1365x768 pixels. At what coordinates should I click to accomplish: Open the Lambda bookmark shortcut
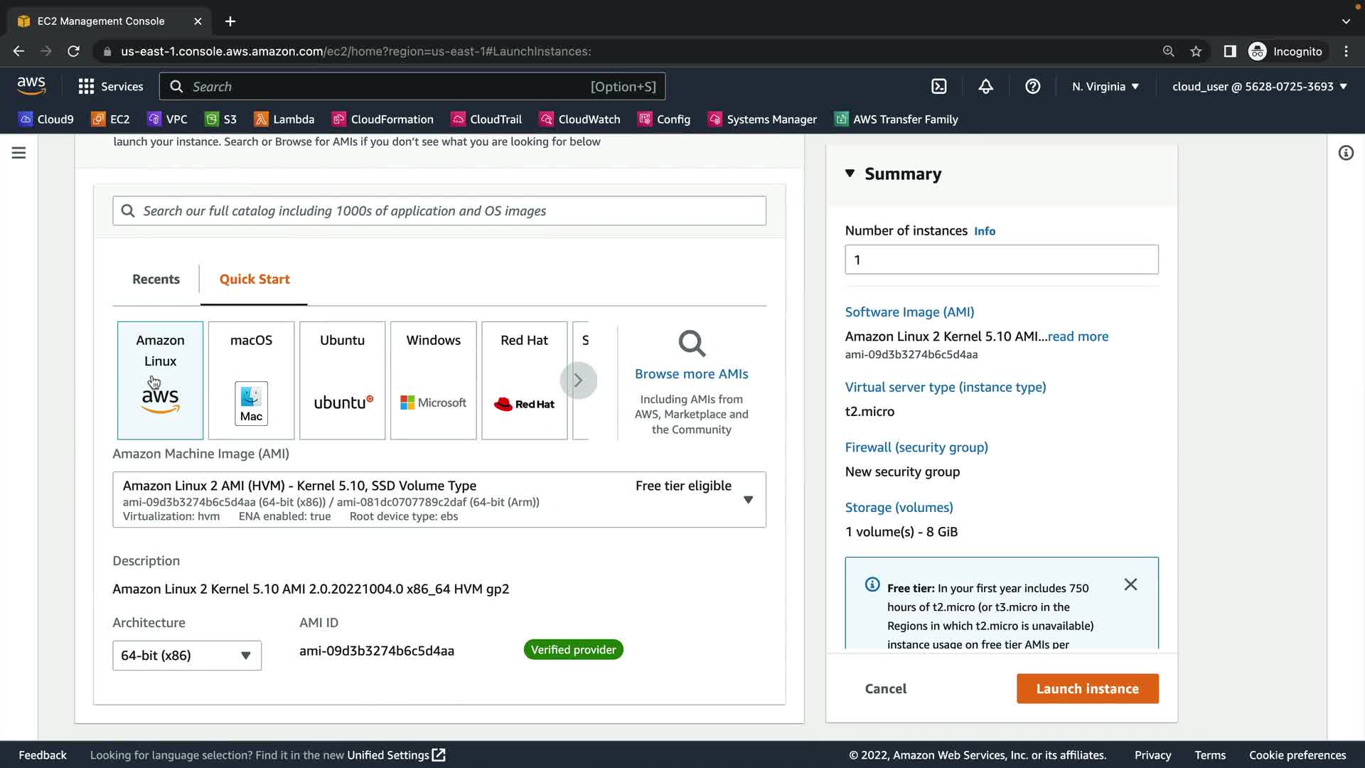[x=284, y=119]
